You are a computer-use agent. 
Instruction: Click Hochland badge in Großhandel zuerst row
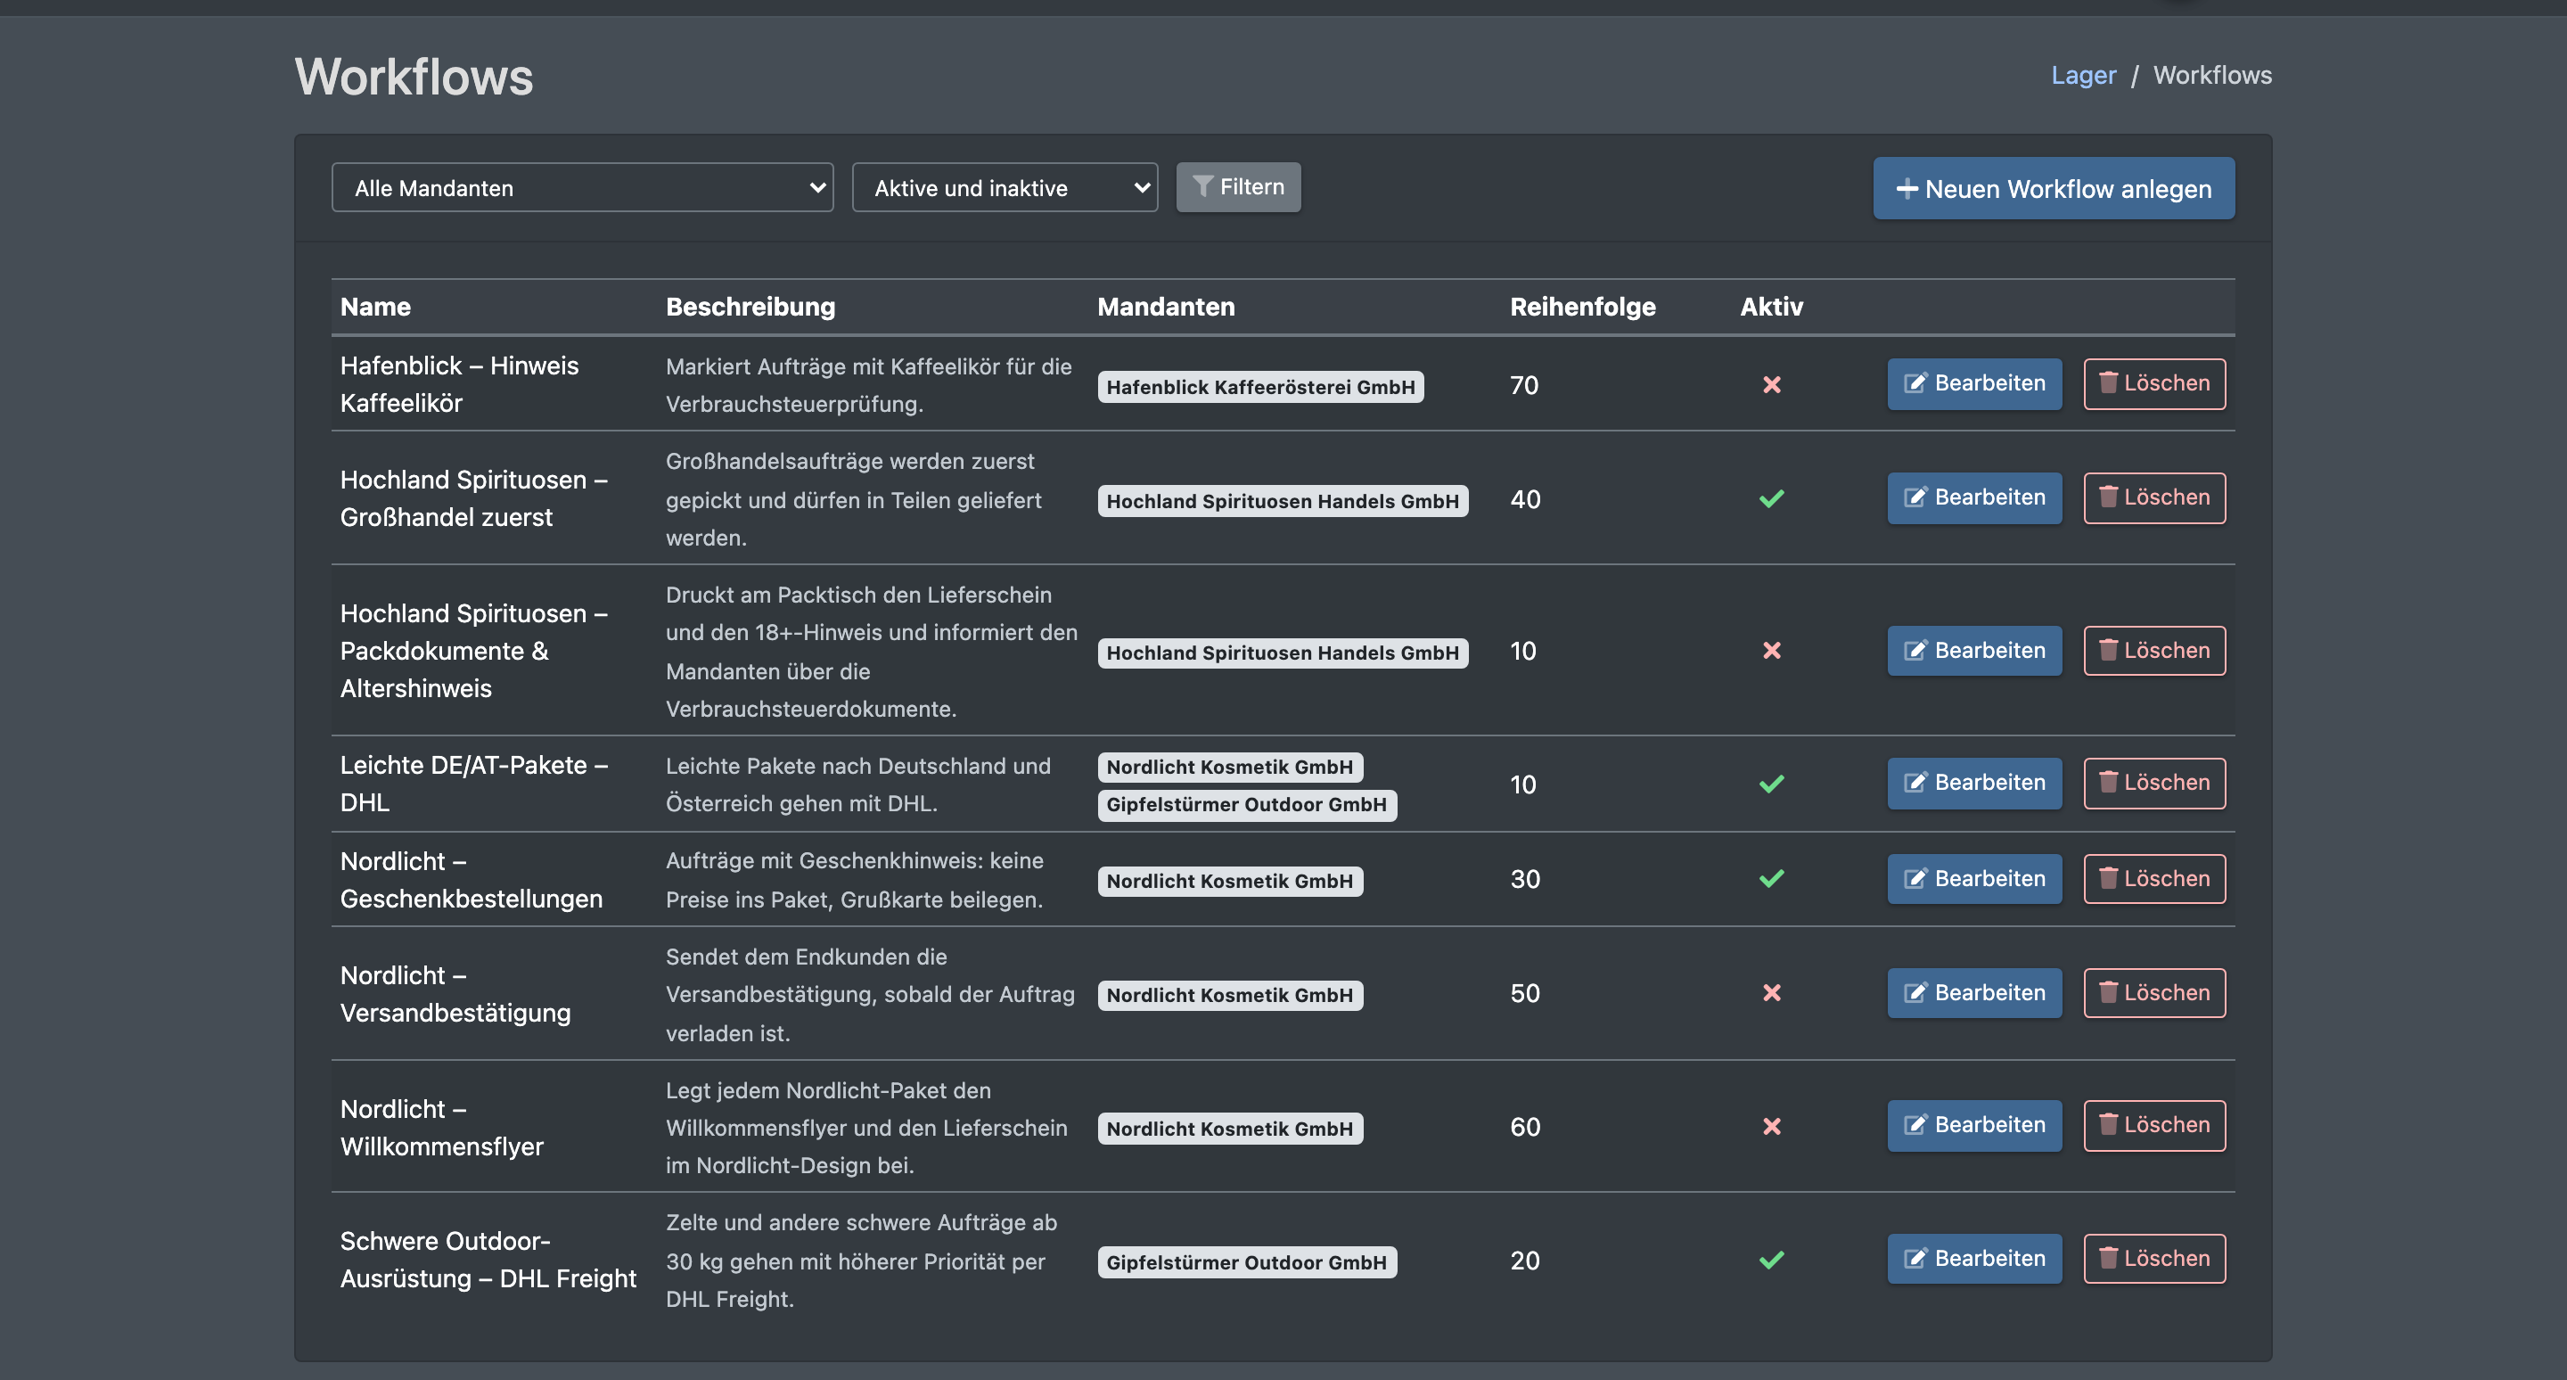pyautogui.click(x=1282, y=500)
